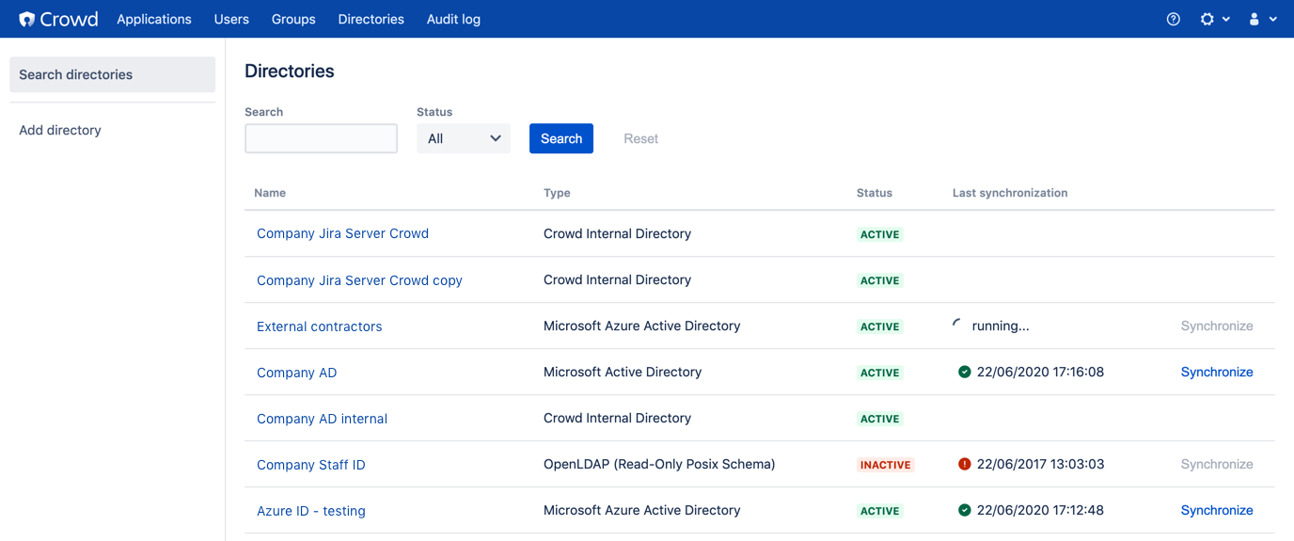Select Add directory in sidebar
Image resolution: width=1294 pixels, height=541 pixels.
coord(60,130)
